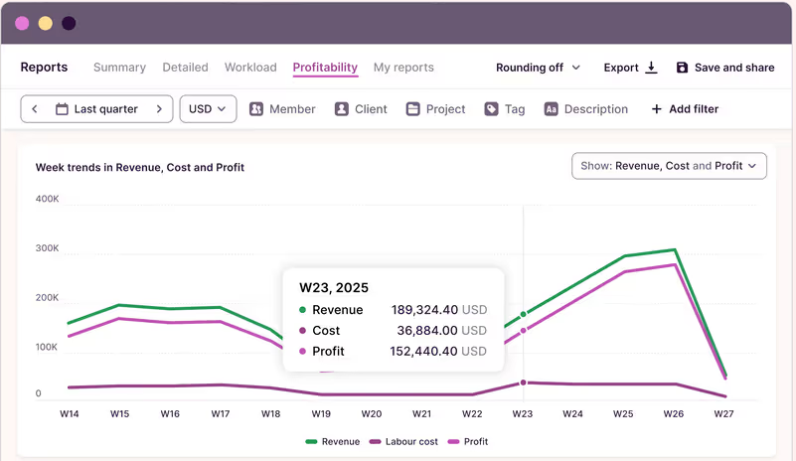Filter by Tag
Screen dimensions: 796x461
pyautogui.click(x=505, y=109)
